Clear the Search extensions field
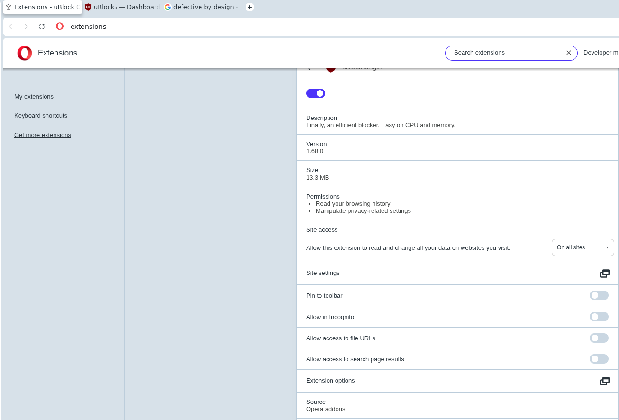 tap(569, 53)
